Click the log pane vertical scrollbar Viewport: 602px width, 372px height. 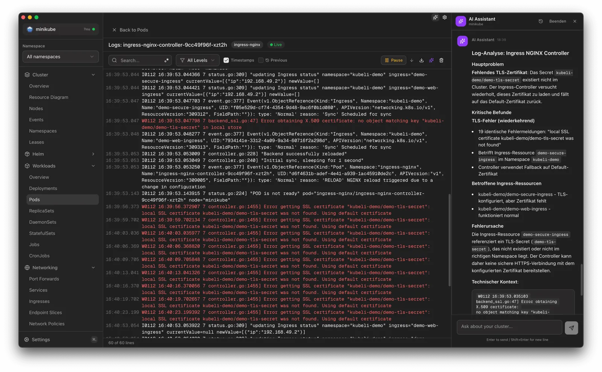pyautogui.click(x=449, y=240)
